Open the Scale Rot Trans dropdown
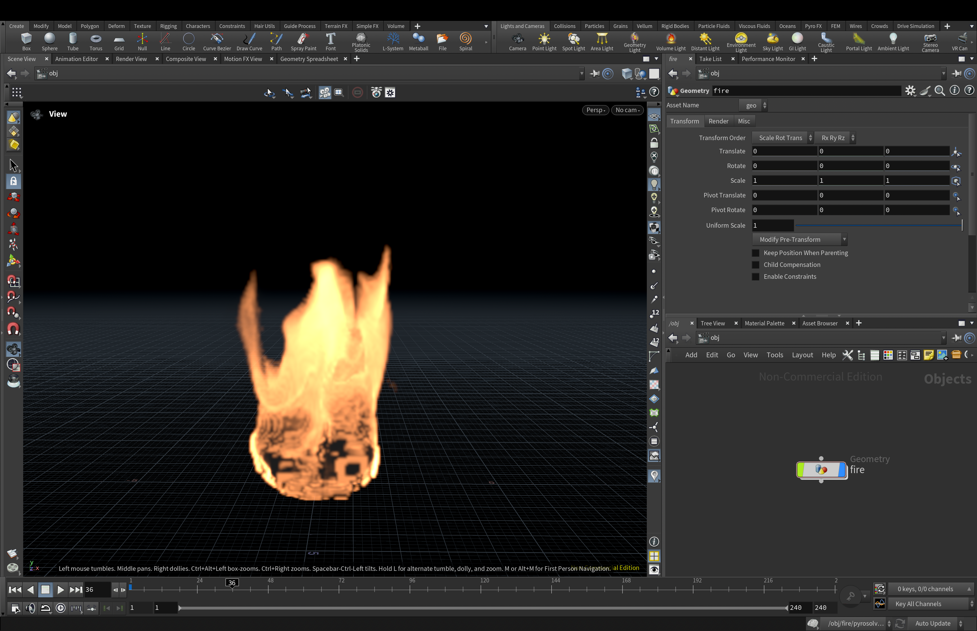 [x=783, y=138]
